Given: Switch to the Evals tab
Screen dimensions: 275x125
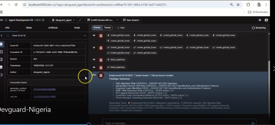Looking at the screenshot, I should point(77,28).
